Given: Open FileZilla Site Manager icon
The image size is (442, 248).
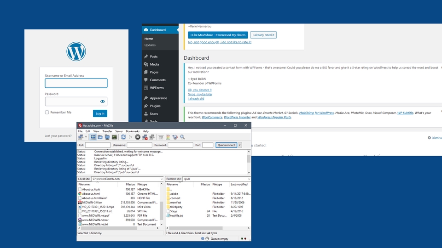Looking at the screenshot, I should [81, 137].
